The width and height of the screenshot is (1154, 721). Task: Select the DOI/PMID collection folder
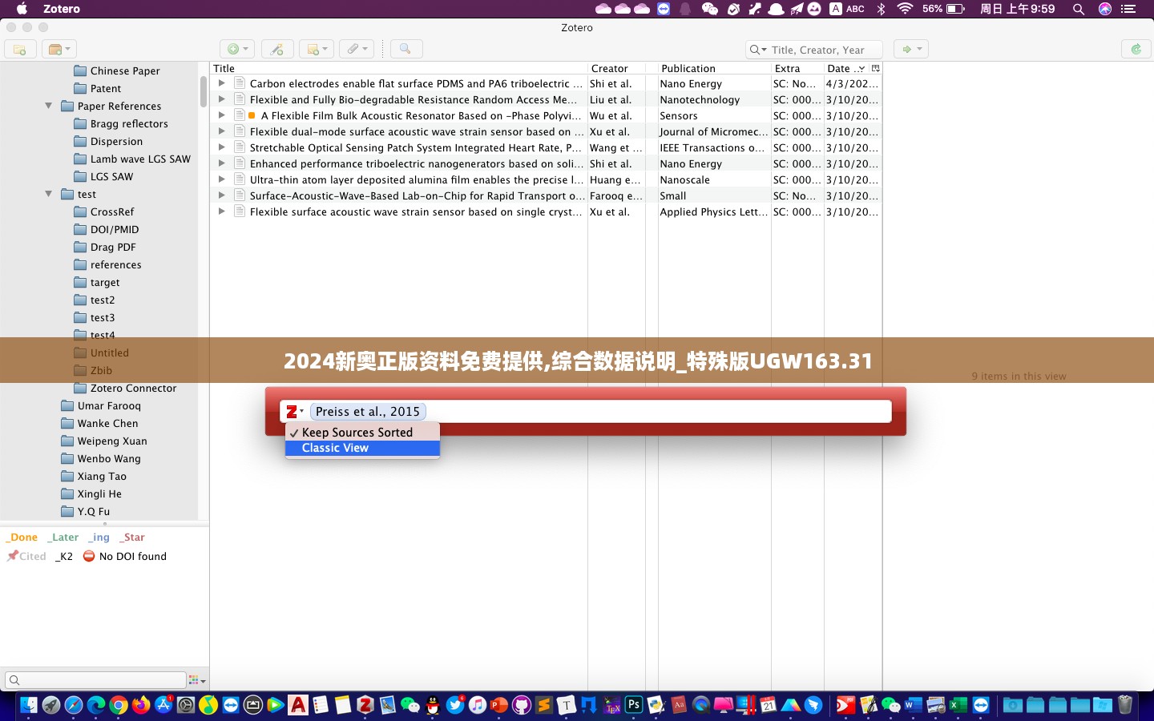point(115,229)
